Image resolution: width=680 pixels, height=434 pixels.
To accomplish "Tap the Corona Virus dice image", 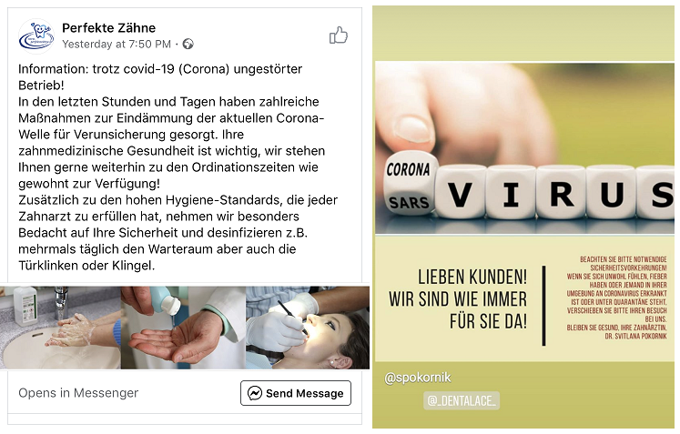I will tap(524, 147).
